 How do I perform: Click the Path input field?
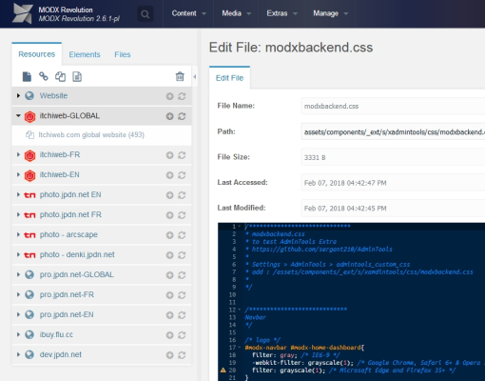tap(393, 131)
